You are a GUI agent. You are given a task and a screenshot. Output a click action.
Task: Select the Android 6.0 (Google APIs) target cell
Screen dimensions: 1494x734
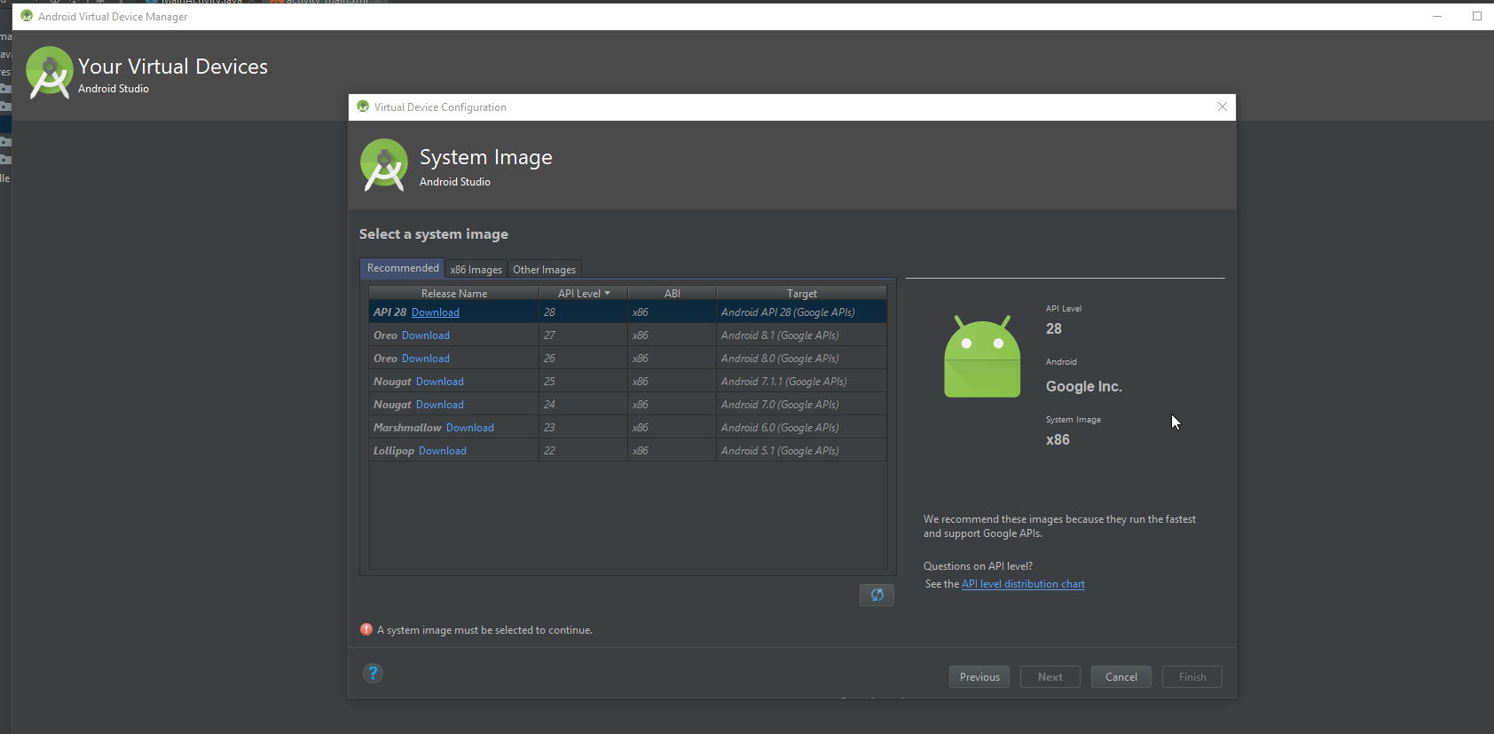pos(802,428)
